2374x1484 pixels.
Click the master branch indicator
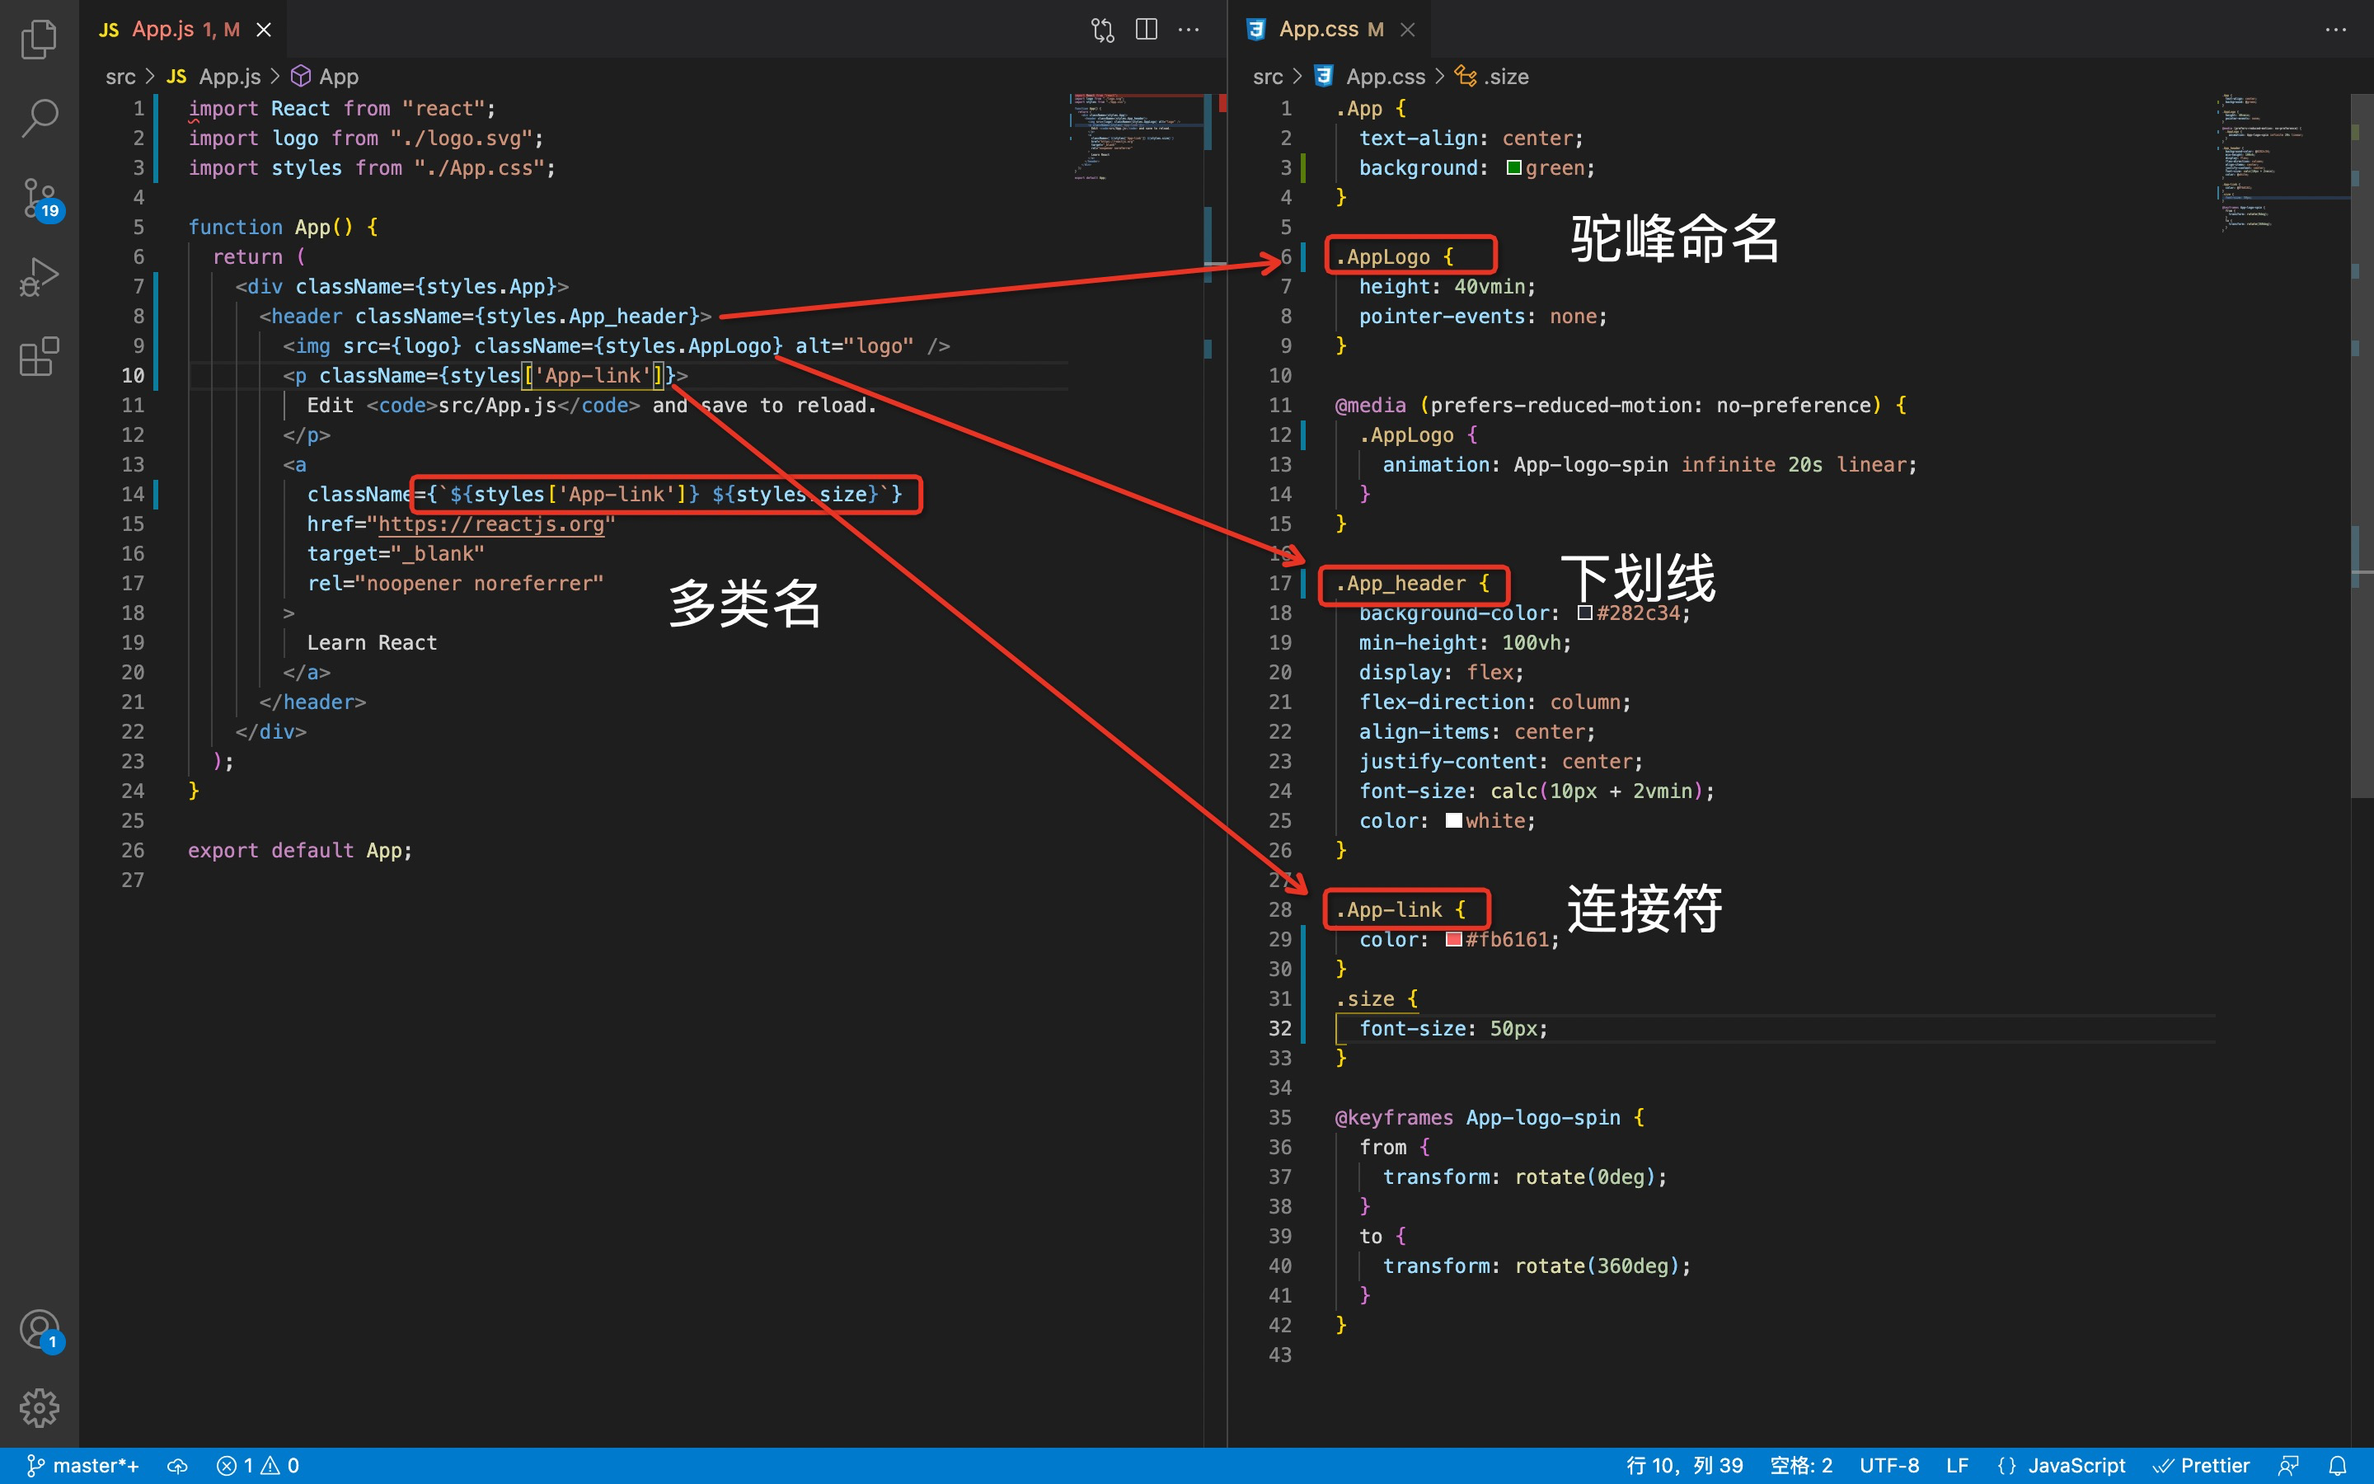pos(83,1465)
